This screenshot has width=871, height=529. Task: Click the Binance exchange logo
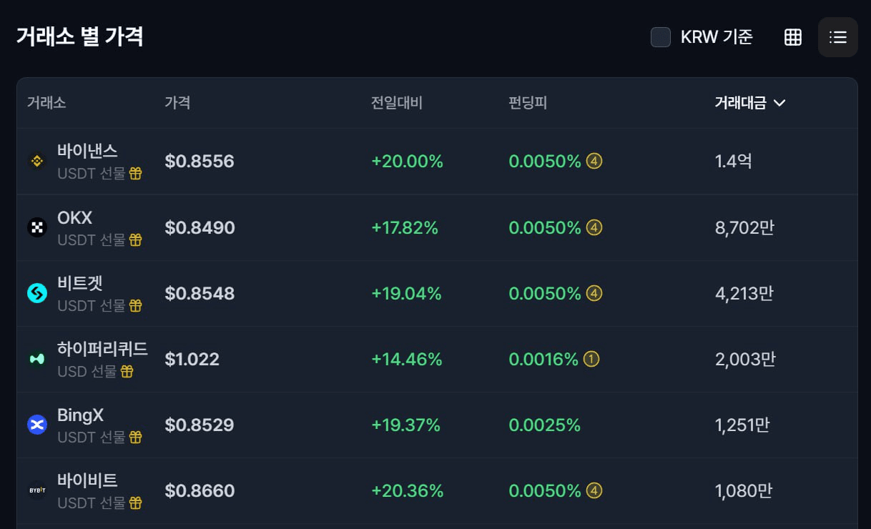37,162
